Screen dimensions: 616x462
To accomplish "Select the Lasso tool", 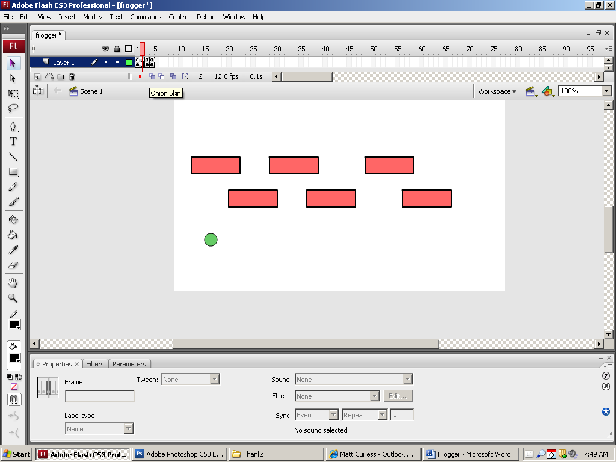I will pyautogui.click(x=13, y=108).
